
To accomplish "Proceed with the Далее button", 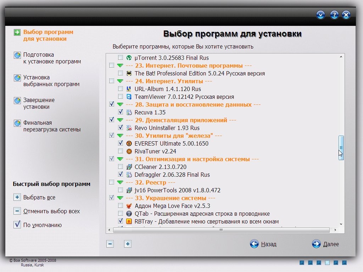I will [x=325, y=244].
